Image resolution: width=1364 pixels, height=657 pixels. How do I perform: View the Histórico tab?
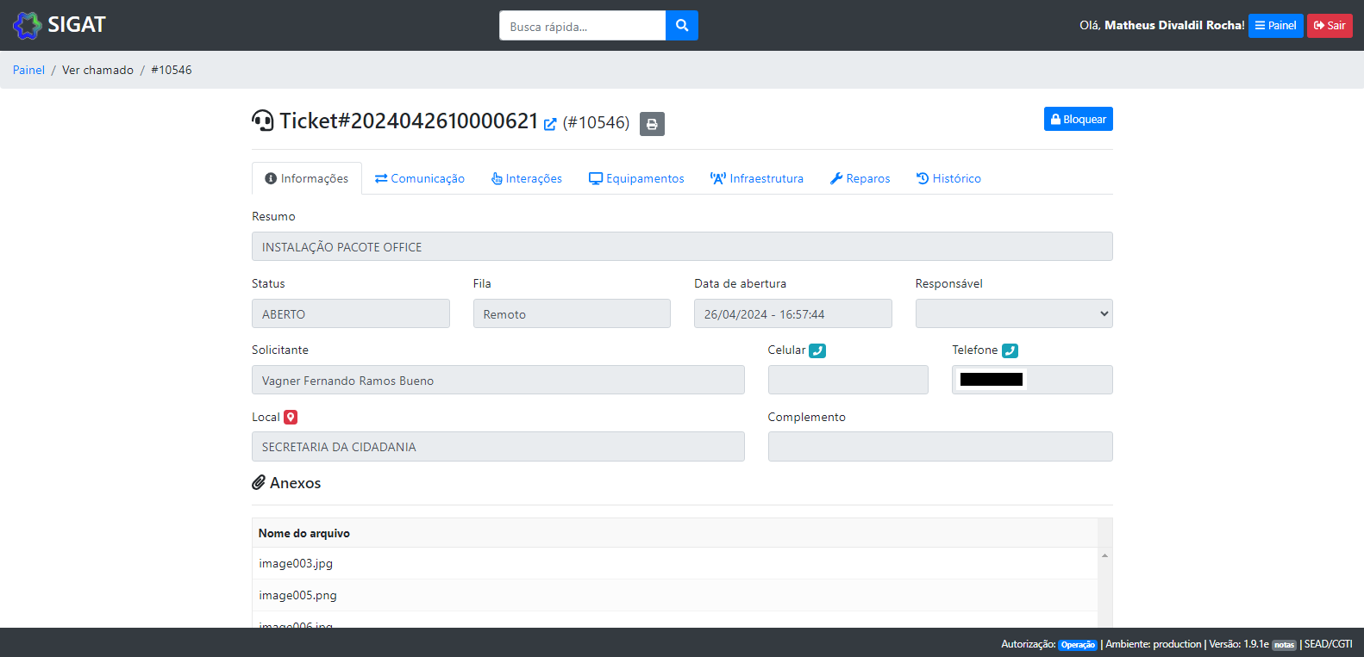click(948, 178)
